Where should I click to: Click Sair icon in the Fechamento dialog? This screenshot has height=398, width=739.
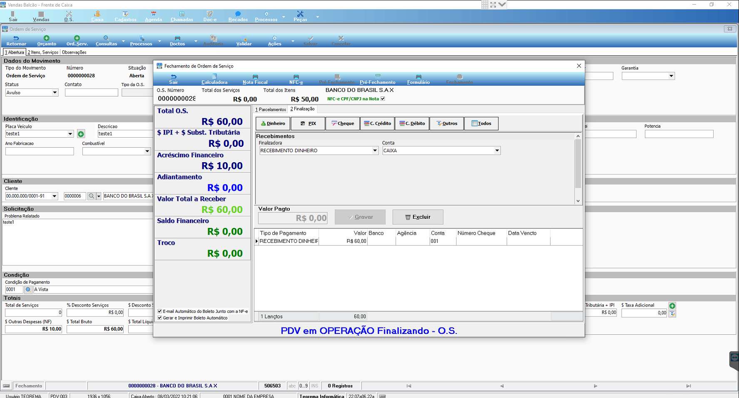[x=174, y=79]
